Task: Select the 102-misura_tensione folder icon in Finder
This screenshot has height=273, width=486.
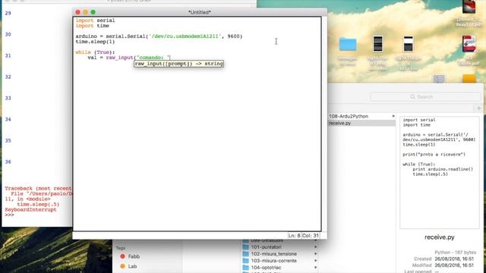Action: [246, 254]
